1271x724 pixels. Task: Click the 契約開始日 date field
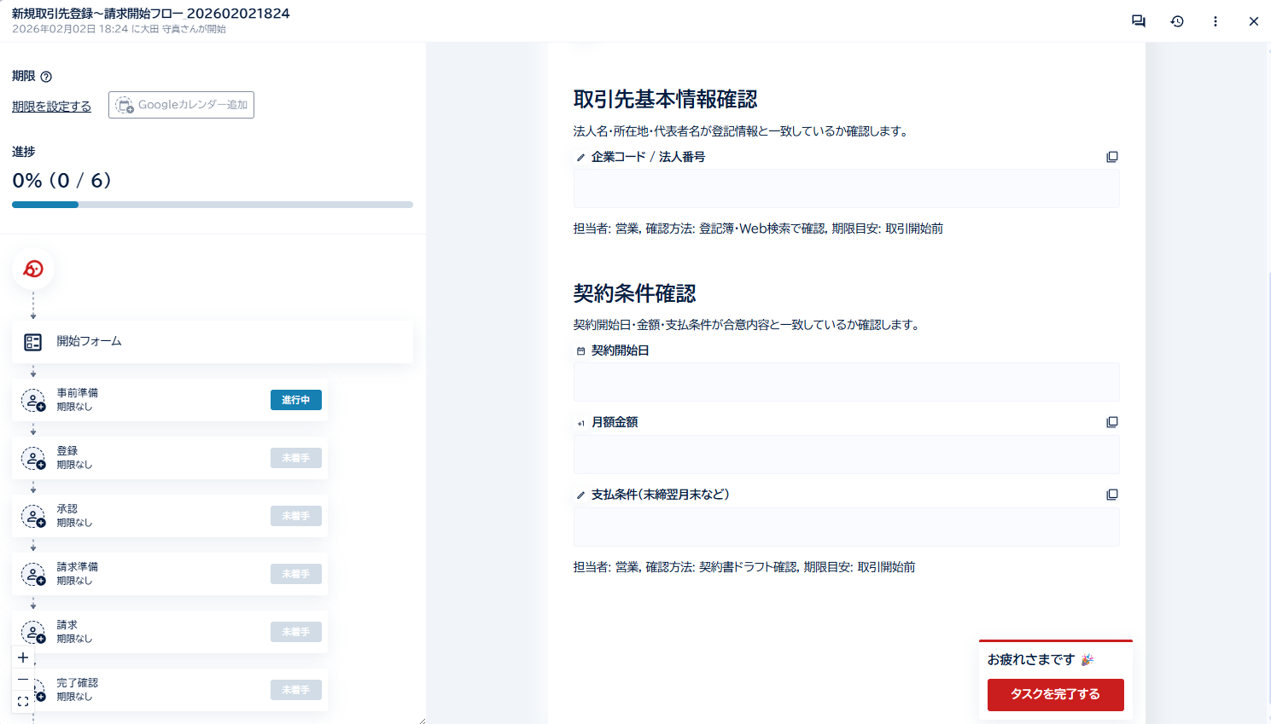click(x=846, y=382)
